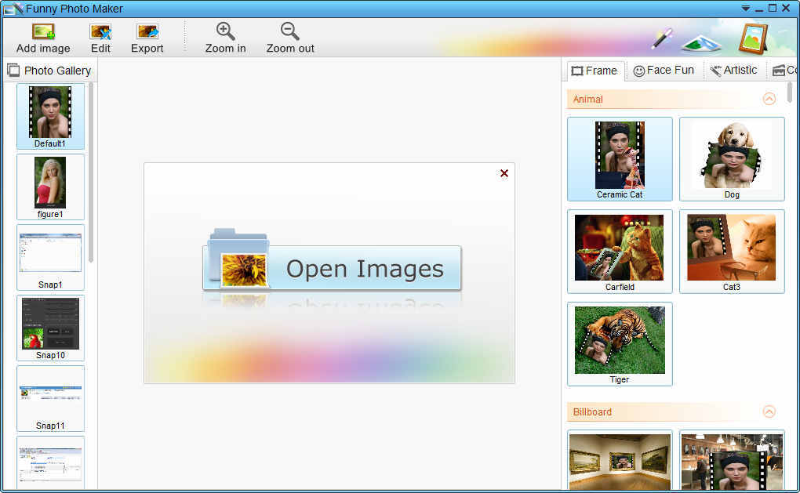Screen dimensions: 800x493
Task: Click the magic wand icon in header
Action: [x=662, y=38]
